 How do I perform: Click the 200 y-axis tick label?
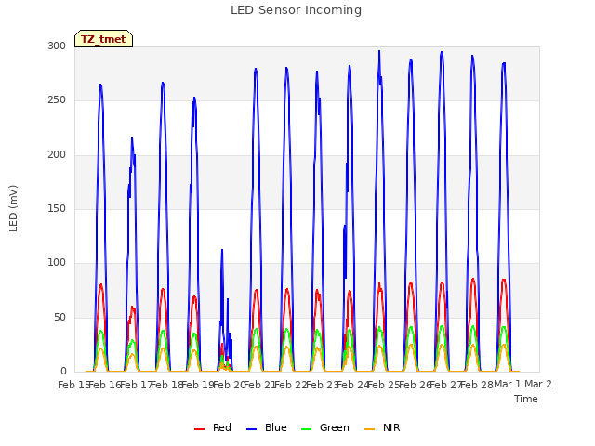57,155
